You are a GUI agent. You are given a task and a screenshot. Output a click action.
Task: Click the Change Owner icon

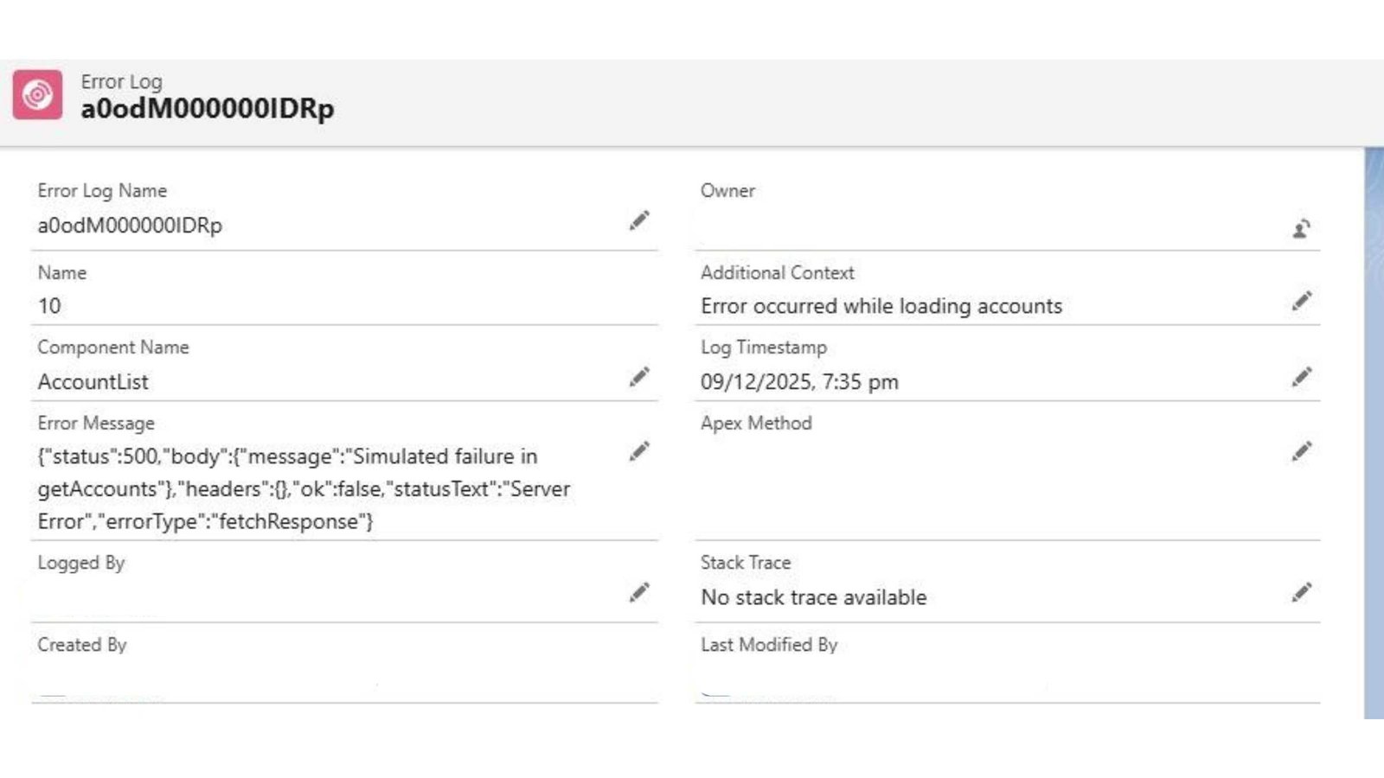point(1301,228)
